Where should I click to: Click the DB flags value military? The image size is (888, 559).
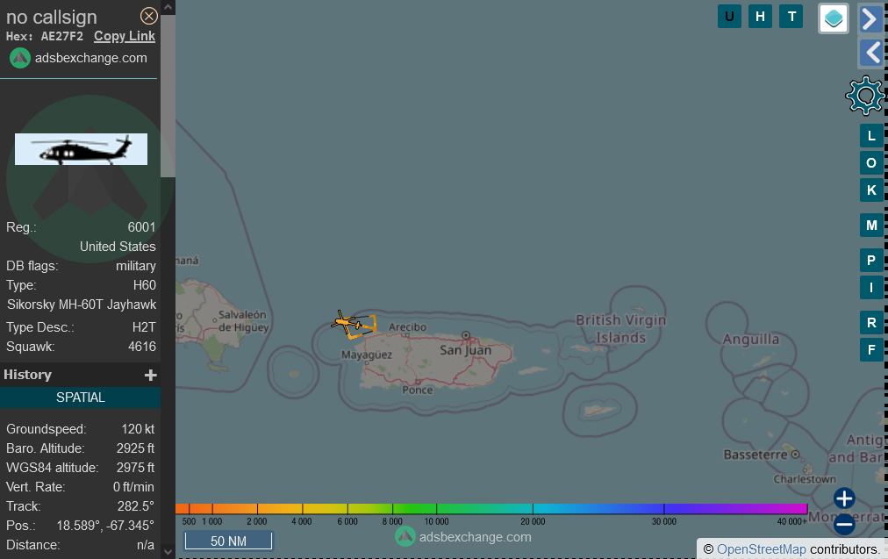[x=136, y=266]
